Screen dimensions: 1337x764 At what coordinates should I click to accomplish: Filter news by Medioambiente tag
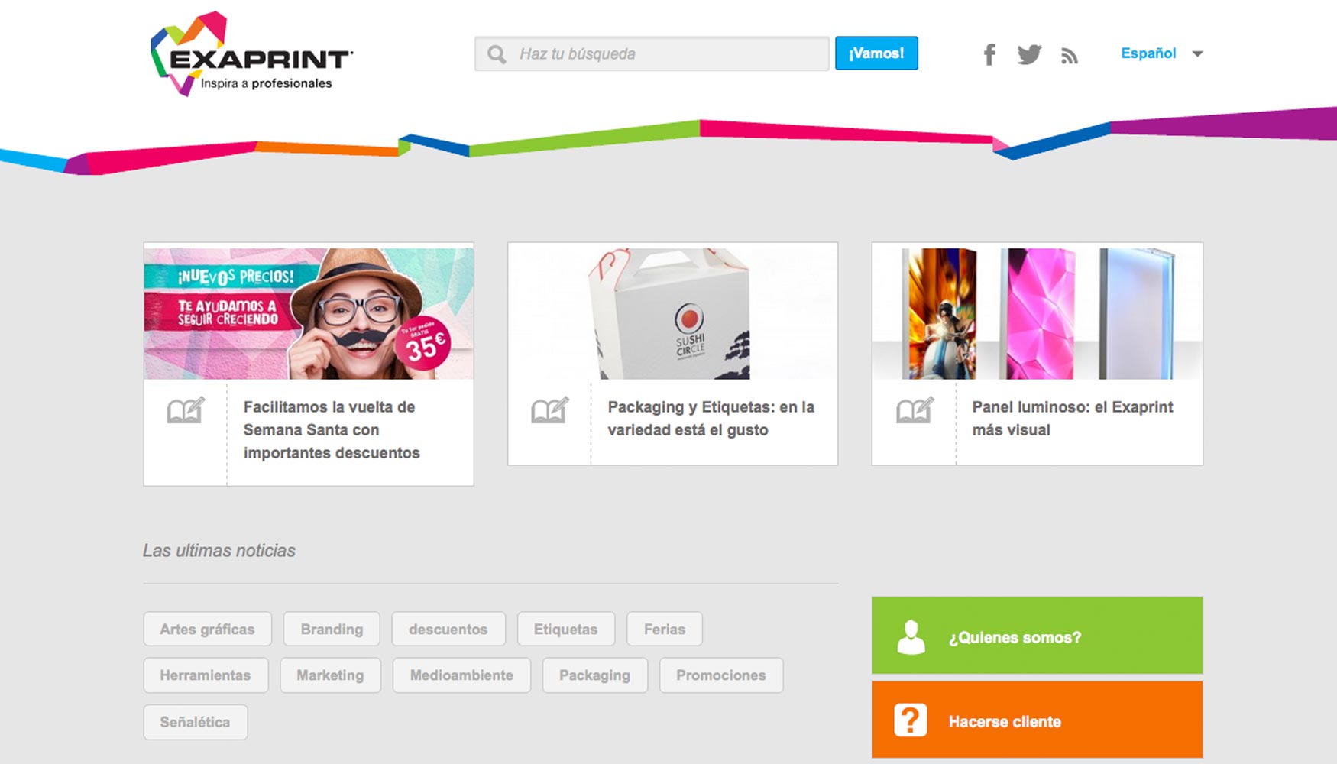click(x=461, y=675)
